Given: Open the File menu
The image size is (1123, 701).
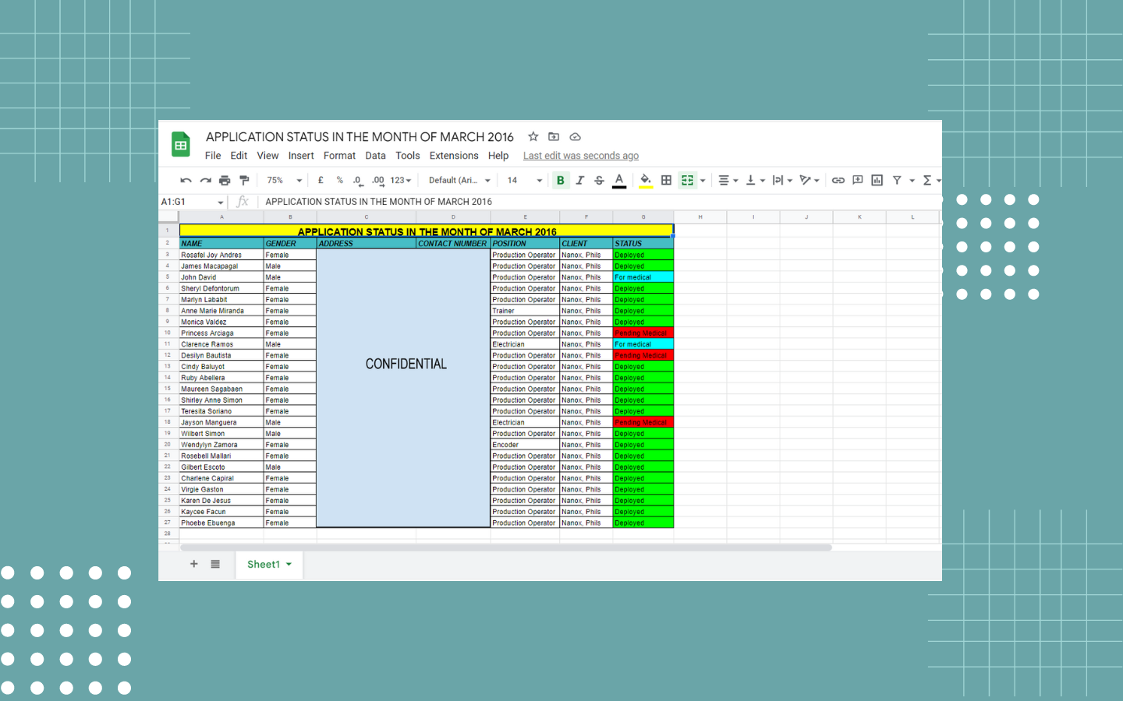Looking at the screenshot, I should point(213,156).
